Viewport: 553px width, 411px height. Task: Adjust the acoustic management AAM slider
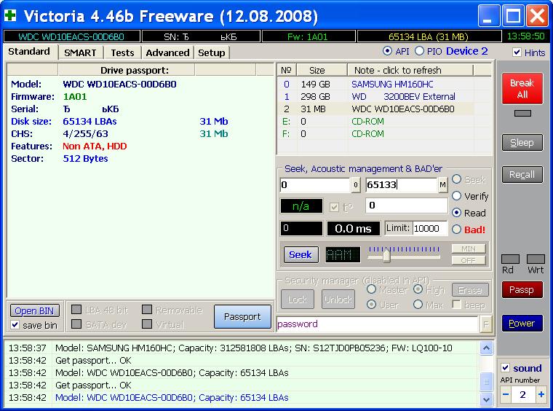(x=386, y=256)
